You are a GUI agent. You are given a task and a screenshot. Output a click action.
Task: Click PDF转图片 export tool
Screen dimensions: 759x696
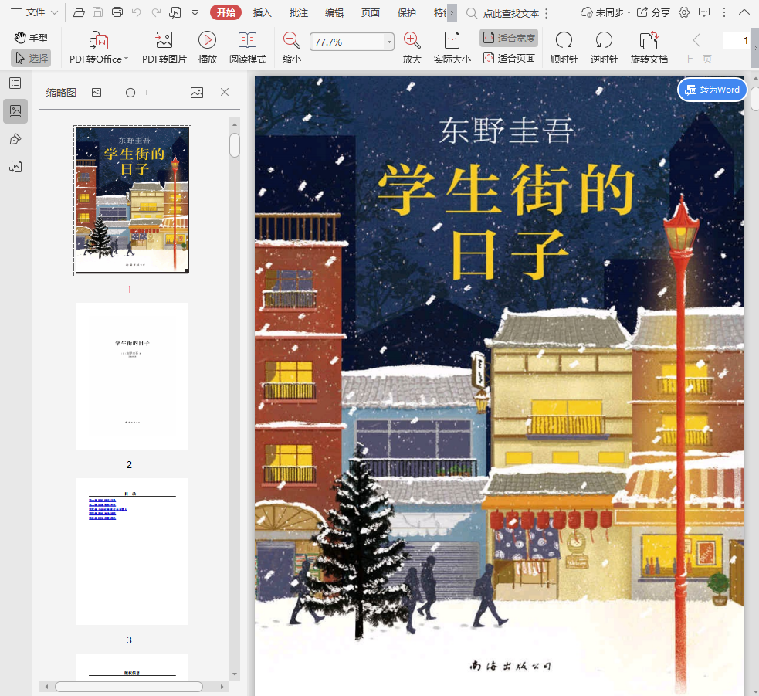(x=164, y=47)
